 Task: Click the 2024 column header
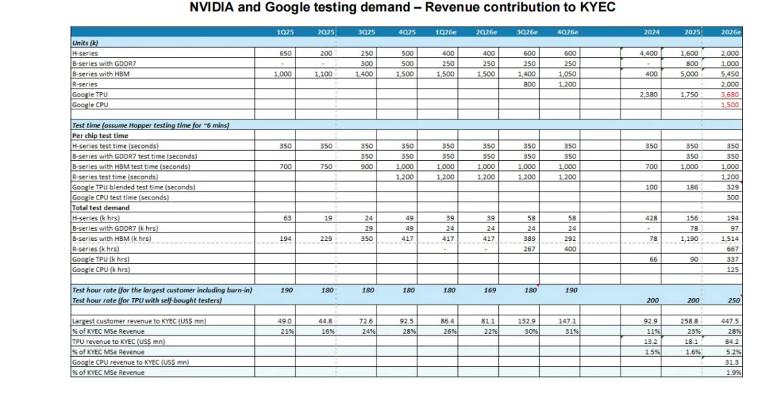652,32
